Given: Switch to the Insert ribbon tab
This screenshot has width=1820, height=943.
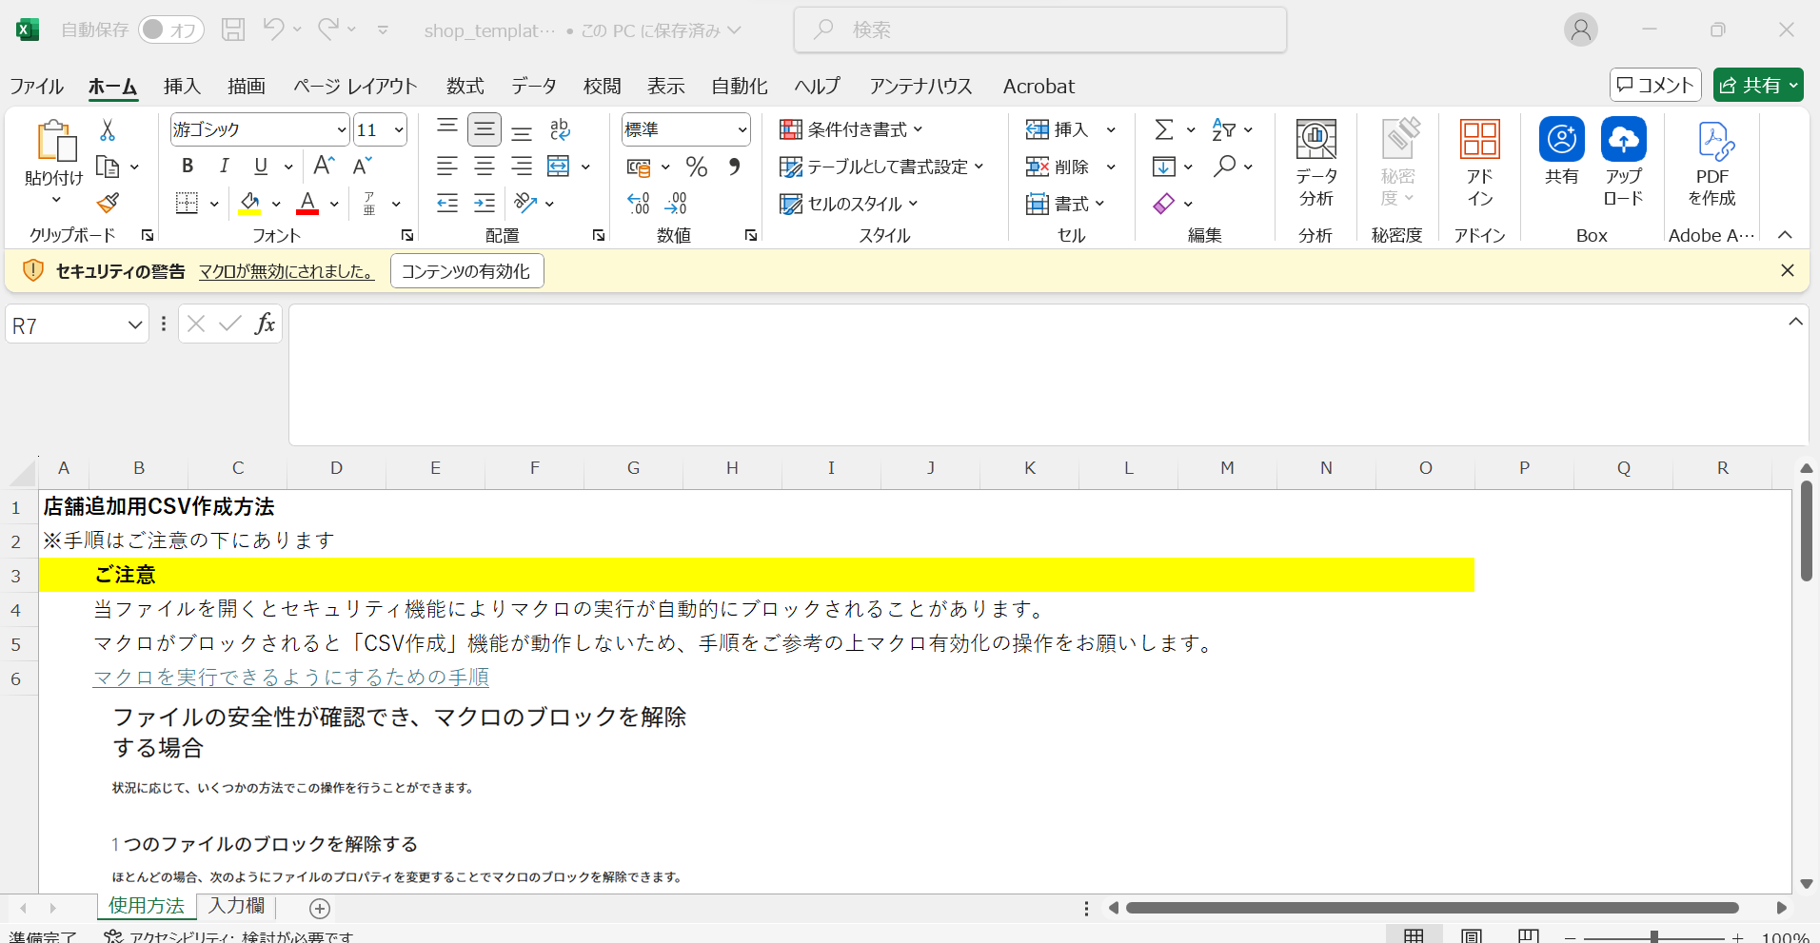Looking at the screenshot, I should (x=182, y=87).
